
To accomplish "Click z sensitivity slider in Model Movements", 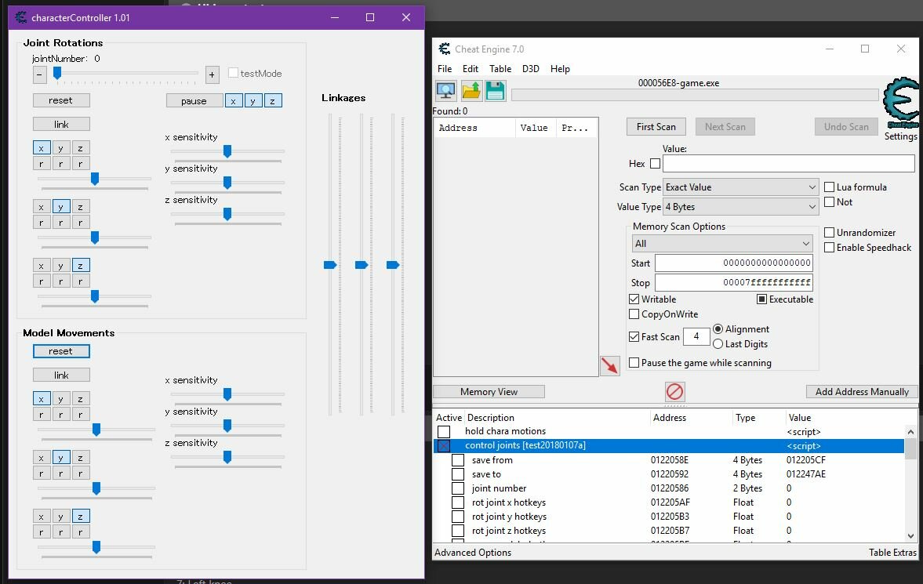I will point(227,457).
